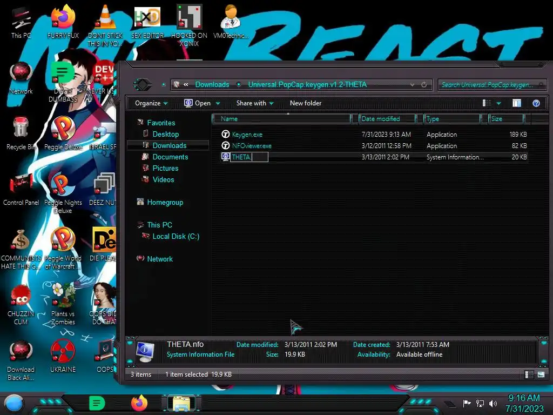The height and width of the screenshot is (415, 553).
Task: Open the Share with dropdown
Action: (x=255, y=103)
